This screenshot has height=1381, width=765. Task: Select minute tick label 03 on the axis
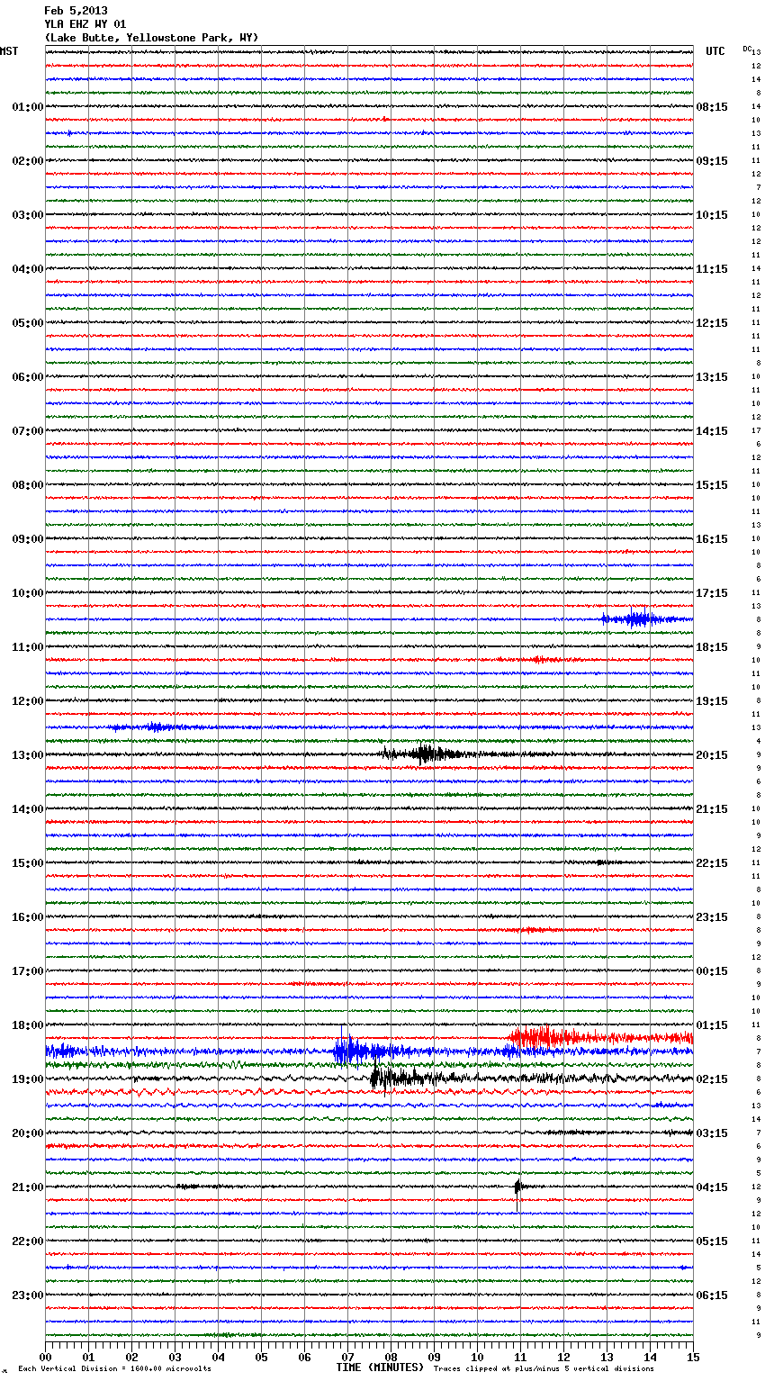(175, 1357)
